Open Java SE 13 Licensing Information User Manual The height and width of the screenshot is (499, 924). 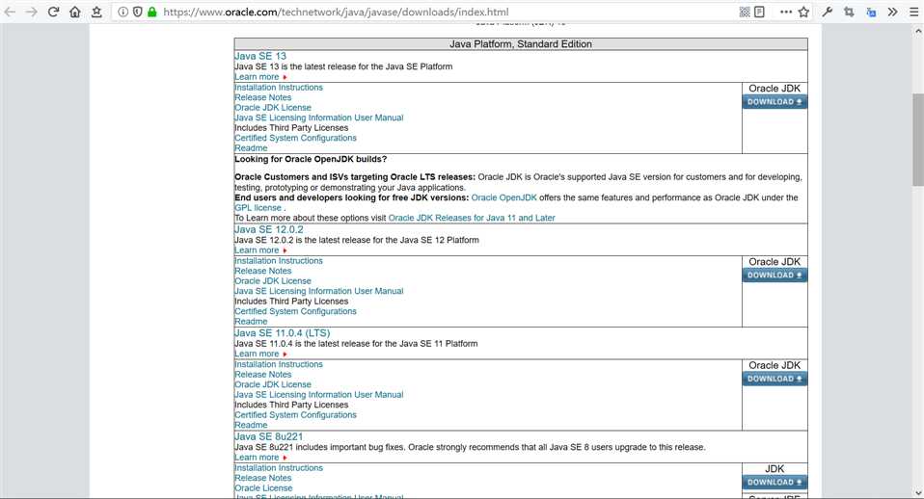click(319, 118)
